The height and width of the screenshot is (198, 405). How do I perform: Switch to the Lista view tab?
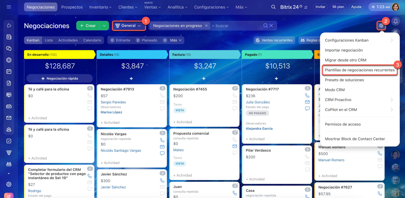tap(49, 40)
